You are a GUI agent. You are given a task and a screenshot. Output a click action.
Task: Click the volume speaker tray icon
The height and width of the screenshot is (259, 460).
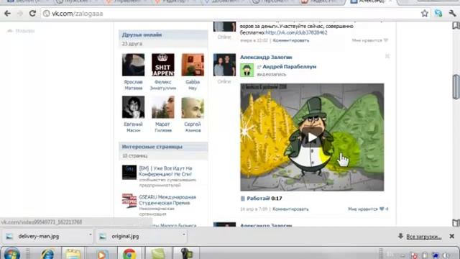tap(446, 255)
